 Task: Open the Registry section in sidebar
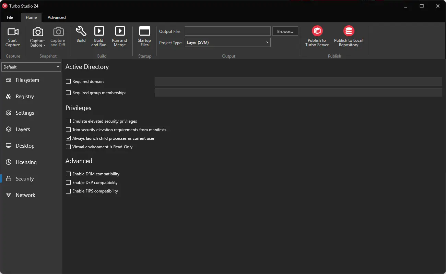31,97
